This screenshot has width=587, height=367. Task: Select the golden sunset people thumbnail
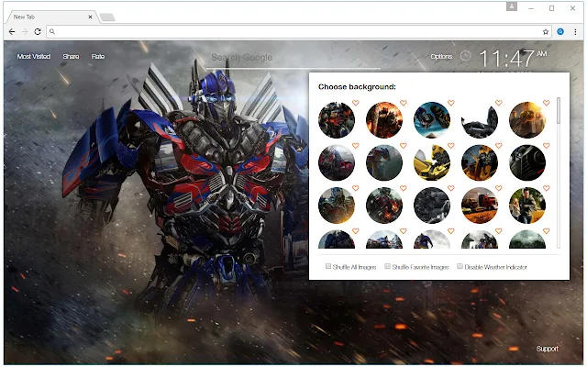527,120
